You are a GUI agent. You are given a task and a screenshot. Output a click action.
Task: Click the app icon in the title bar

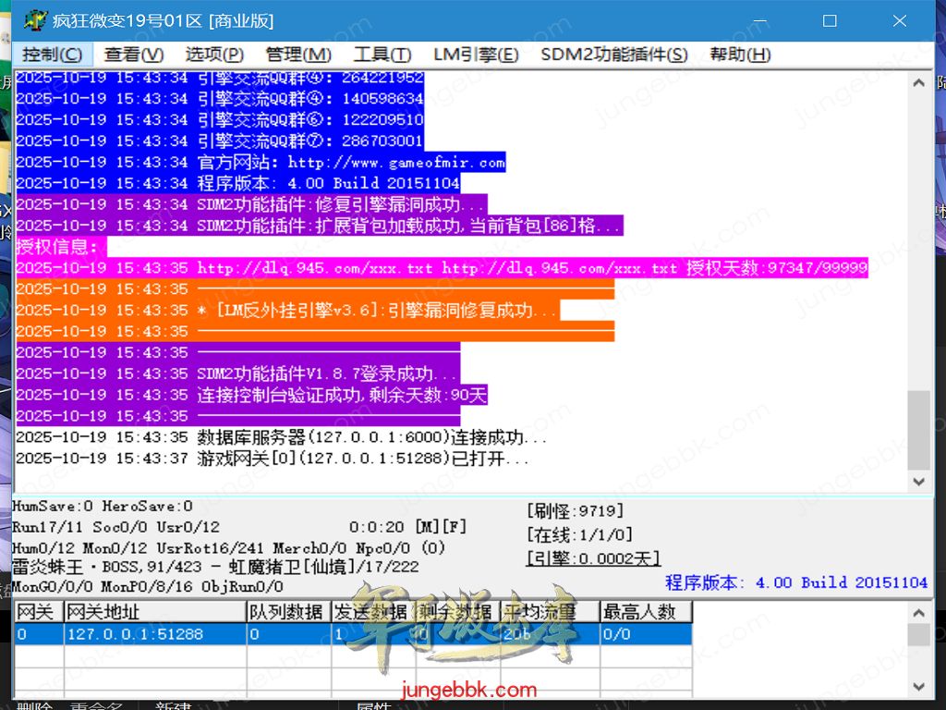(x=35, y=20)
